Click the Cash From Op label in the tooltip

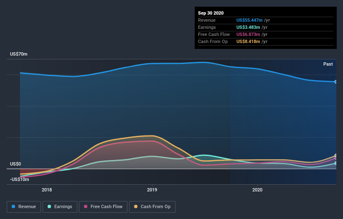(213, 41)
